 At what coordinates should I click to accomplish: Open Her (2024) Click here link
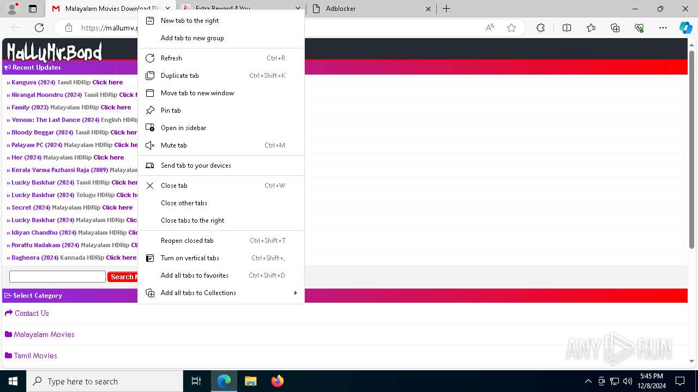coord(109,157)
